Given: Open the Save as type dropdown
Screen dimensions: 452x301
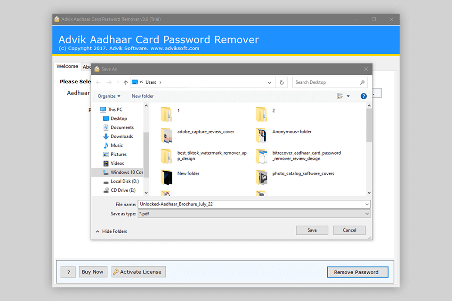Looking at the screenshot, I should point(254,214).
